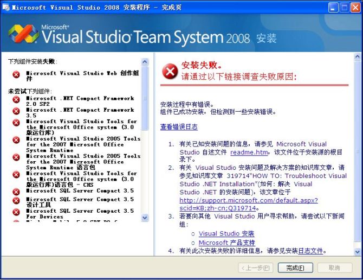The width and height of the screenshot is (363, 280).
Task: Click the large red 安装失败 error icon
Action: point(170,71)
